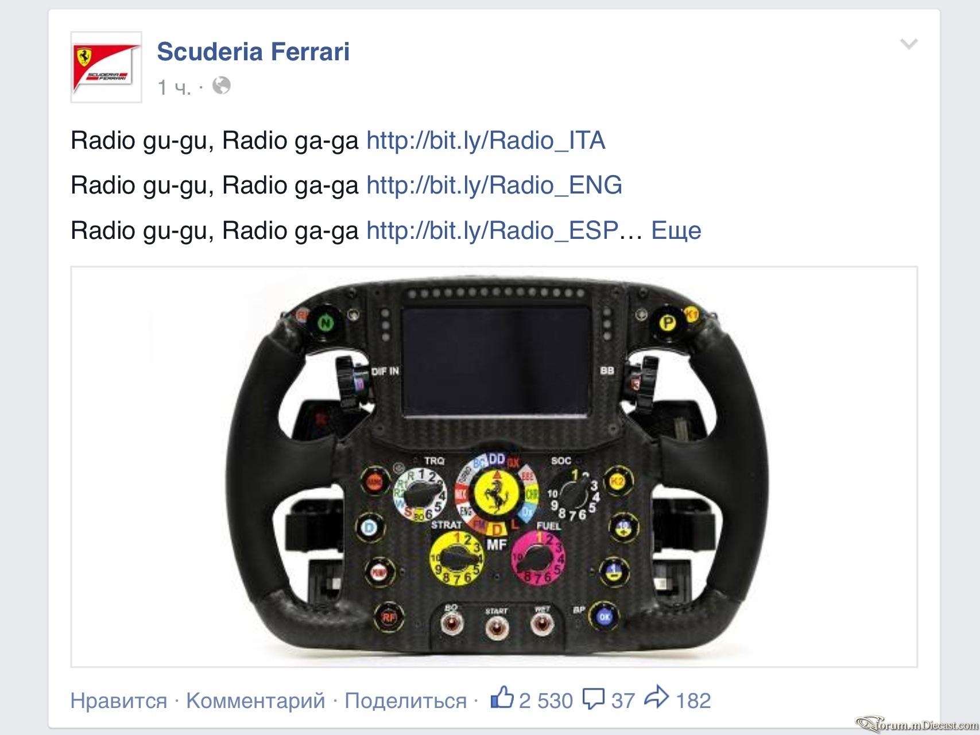
Task: Click the blue OK button on wheel
Action: pos(604,617)
